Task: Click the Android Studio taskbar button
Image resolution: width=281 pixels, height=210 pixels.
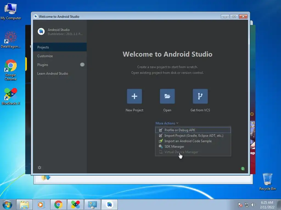Action: pos(109,205)
